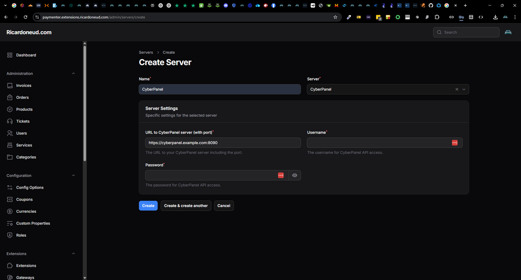Go back with browser back arrow
The width and height of the screenshot is (521, 280).
pos(6,17)
